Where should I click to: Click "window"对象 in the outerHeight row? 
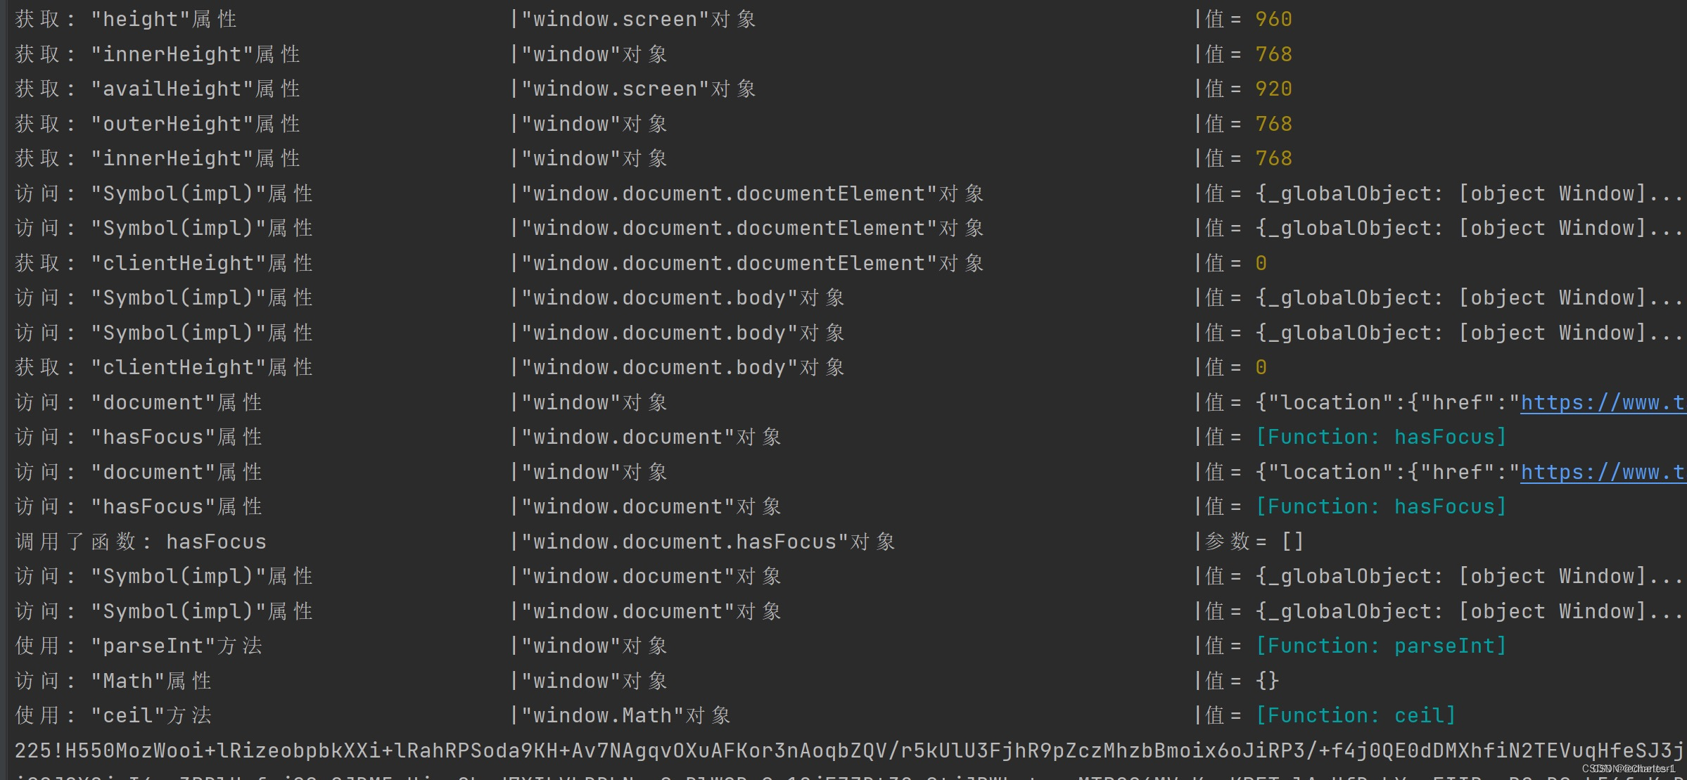[x=594, y=124]
